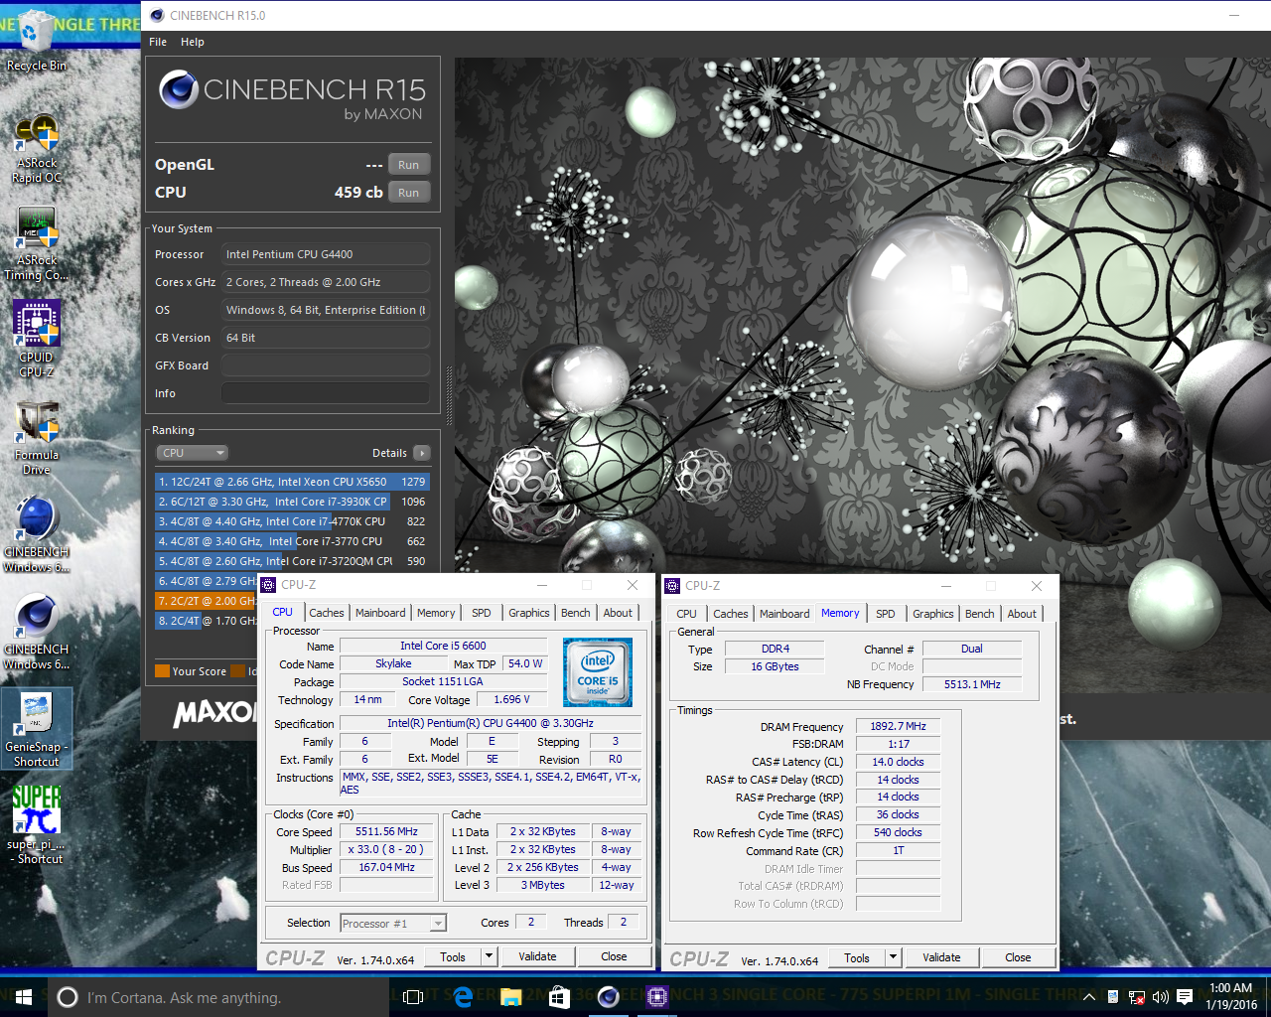Click the left CPU-Z window title icon
This screenshot has height=1017, width=1271.
point(268,585)
